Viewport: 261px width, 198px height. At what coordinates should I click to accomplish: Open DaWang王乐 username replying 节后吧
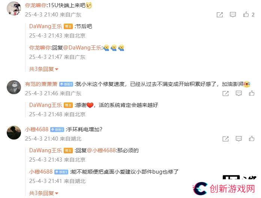pyautogui.click(x=45, y=26)
